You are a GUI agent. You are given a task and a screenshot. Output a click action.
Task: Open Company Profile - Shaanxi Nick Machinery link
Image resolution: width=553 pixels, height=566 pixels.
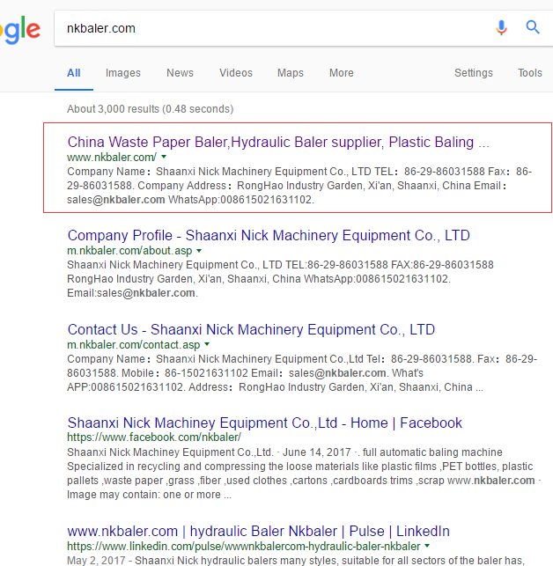269,235
